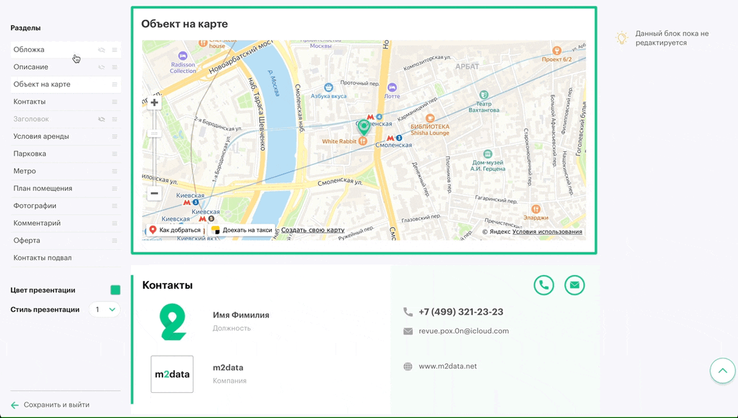The height and width of the screenshot is (418, 738).
Task: Toggle visibility of the Описание section
Action: coord(101,67)
